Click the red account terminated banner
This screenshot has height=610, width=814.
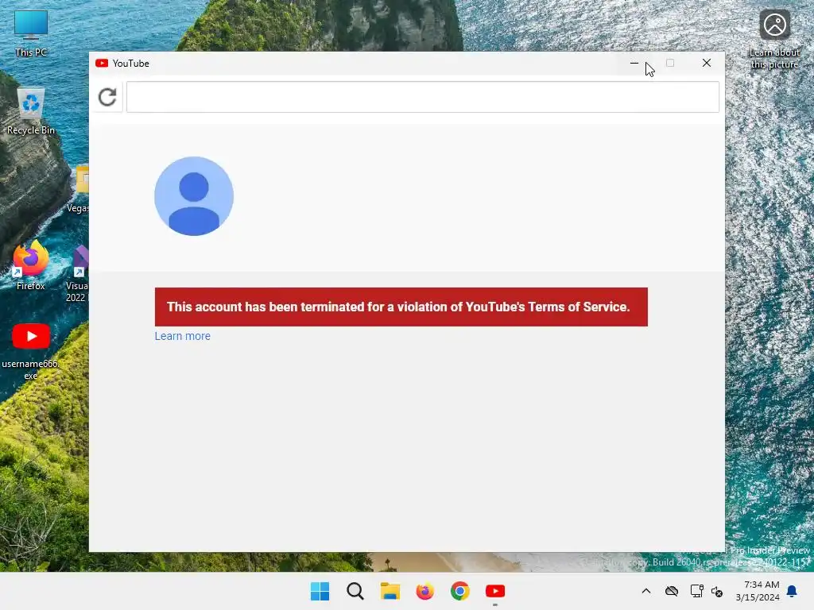401,307
